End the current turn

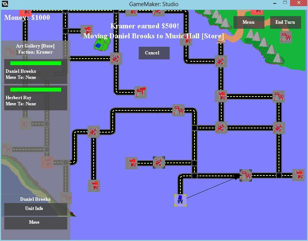click(285, 22)
